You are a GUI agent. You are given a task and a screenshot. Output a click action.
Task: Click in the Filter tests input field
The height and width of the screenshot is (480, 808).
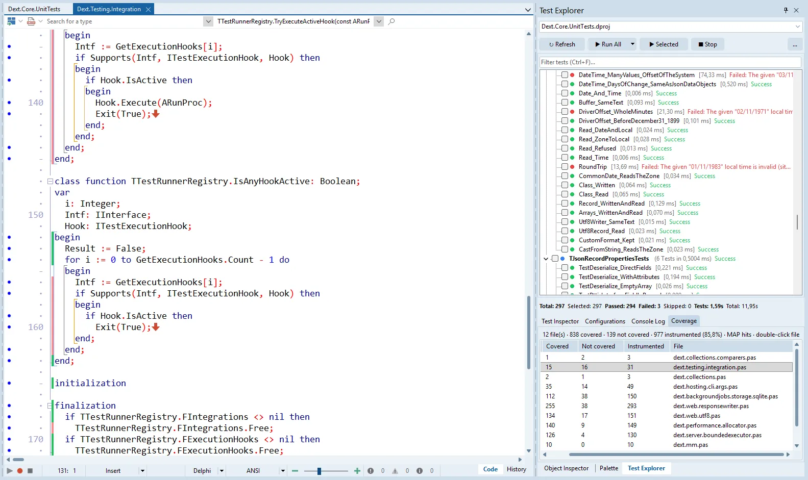[x=670, y=62]
